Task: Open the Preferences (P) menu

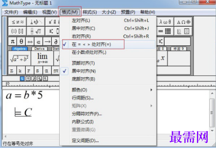Action: [x=128, y=12]
